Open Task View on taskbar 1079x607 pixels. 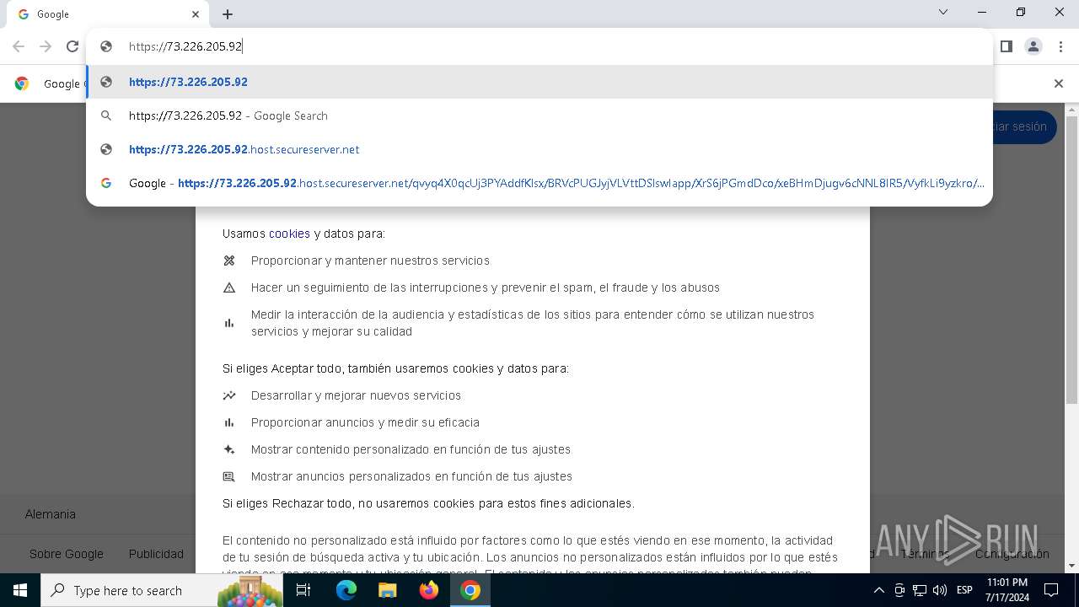point(303,590)
